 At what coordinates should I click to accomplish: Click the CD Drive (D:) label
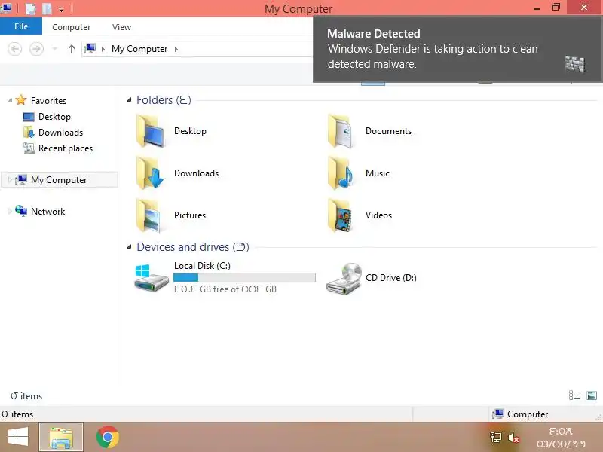390,277
